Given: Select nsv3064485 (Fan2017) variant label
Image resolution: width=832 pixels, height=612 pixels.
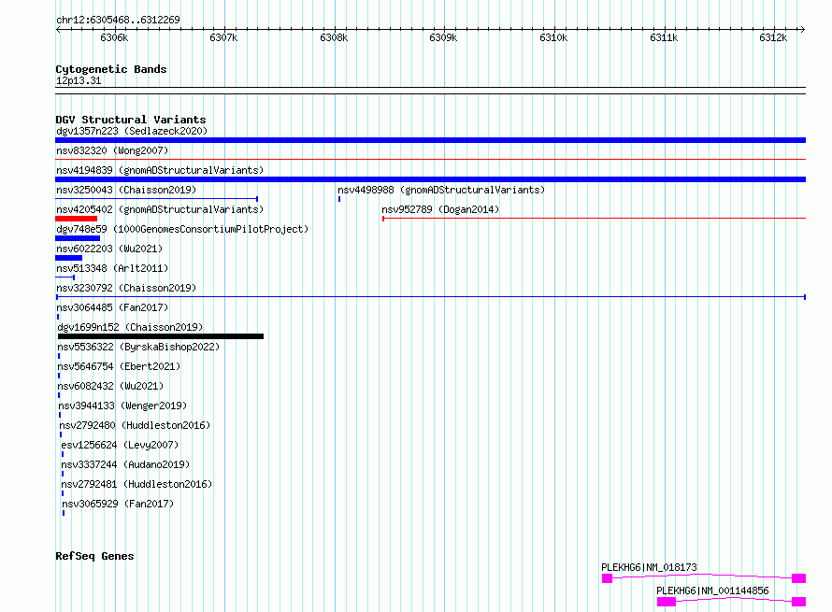Looking at the screenshot, I should 112,307.
